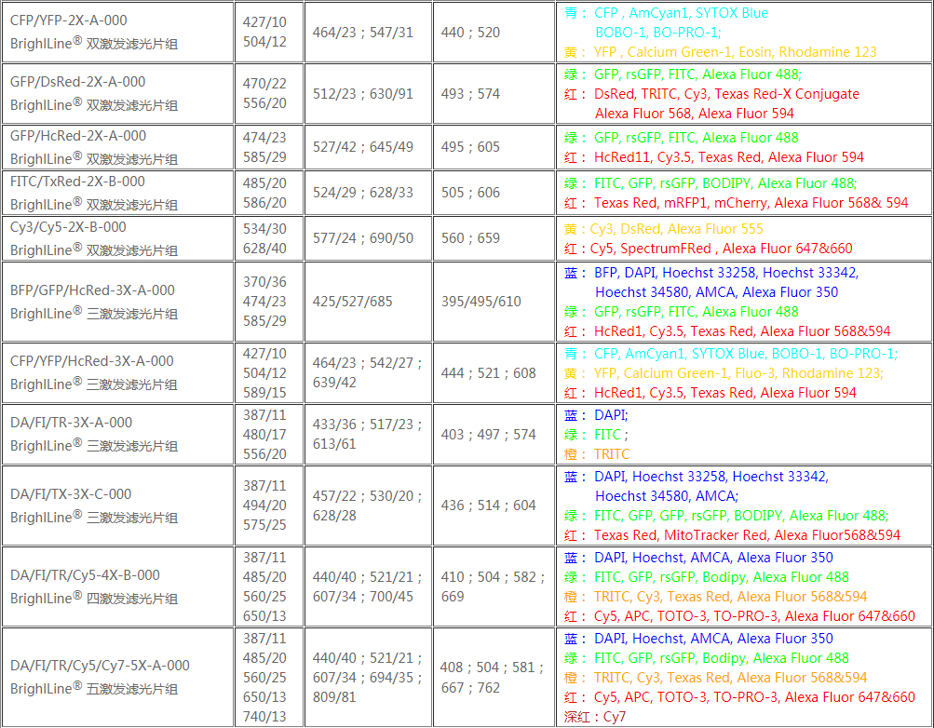Viewport: 934px width, 728px height.
Task: Click the red line starting with HcRed11
Action: point(713,157)
